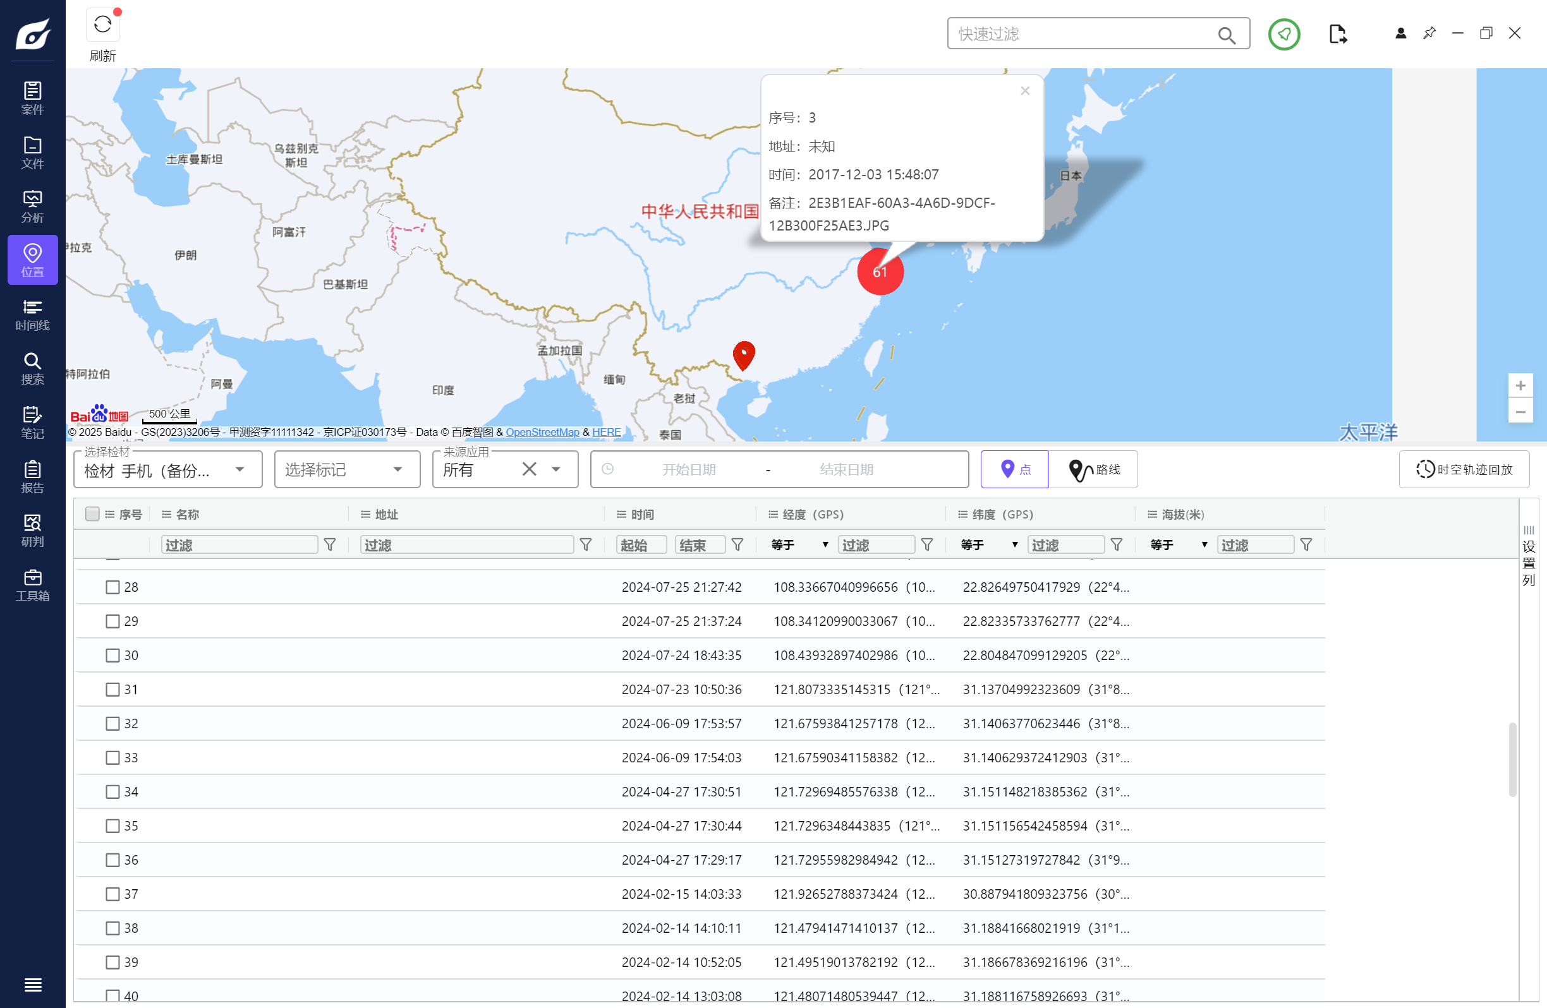The image size is (1547, 1008).
Task: Open the 分析 analysis sidebar menu
Action: coord(32,207)
